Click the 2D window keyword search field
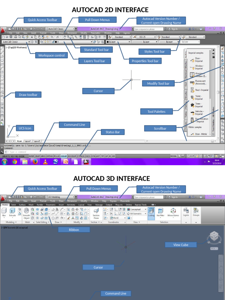 (x=149, y=29)
